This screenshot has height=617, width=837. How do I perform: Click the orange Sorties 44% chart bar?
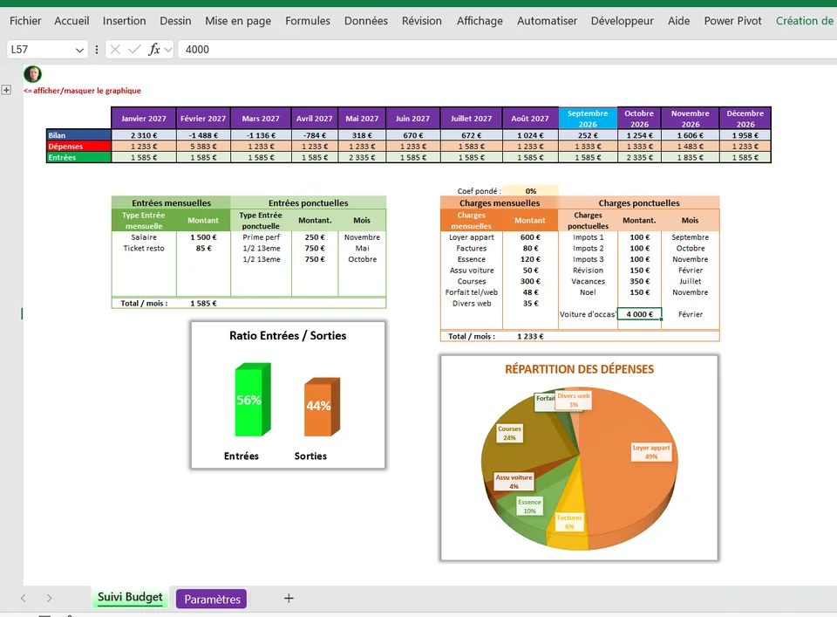pyautogui.click(x=322, y=407)
